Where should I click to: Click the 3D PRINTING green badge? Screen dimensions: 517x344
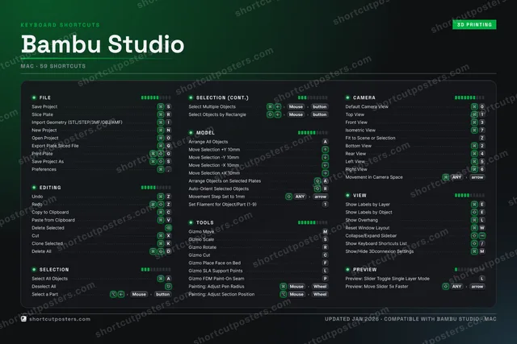[x=474, y=25]
